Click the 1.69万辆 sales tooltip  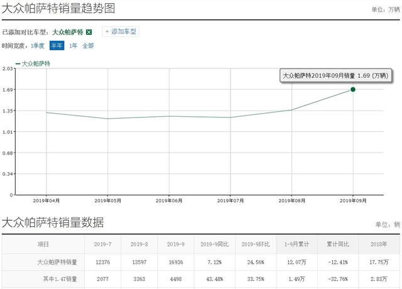(x=335, y=75)
